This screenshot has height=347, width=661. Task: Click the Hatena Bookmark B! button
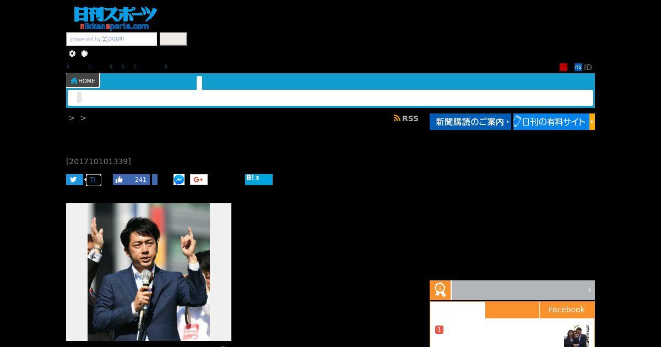[259, 180]
